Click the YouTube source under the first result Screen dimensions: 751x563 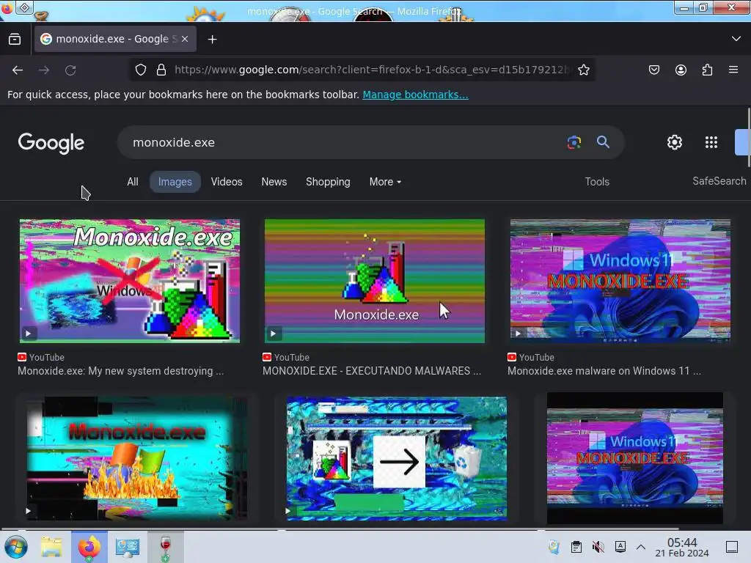pos(41,357)
